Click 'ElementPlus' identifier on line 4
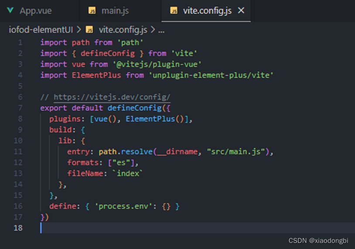The height and width of the screenshot is (249, 355). 96,75
